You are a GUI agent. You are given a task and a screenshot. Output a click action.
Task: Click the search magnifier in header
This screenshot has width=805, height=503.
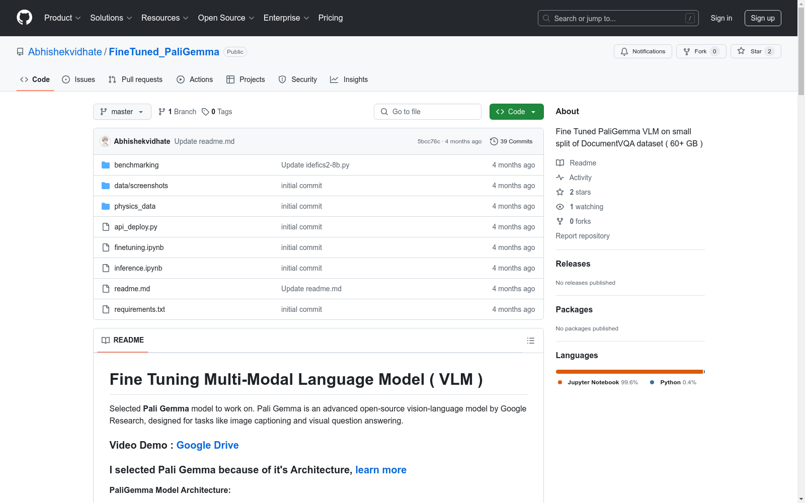(546, 18)
